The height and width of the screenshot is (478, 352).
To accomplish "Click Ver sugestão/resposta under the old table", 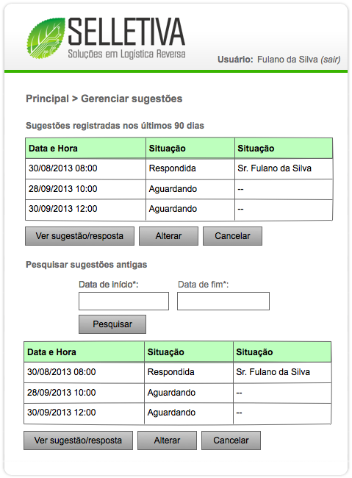I will click(x=79, y=440).
